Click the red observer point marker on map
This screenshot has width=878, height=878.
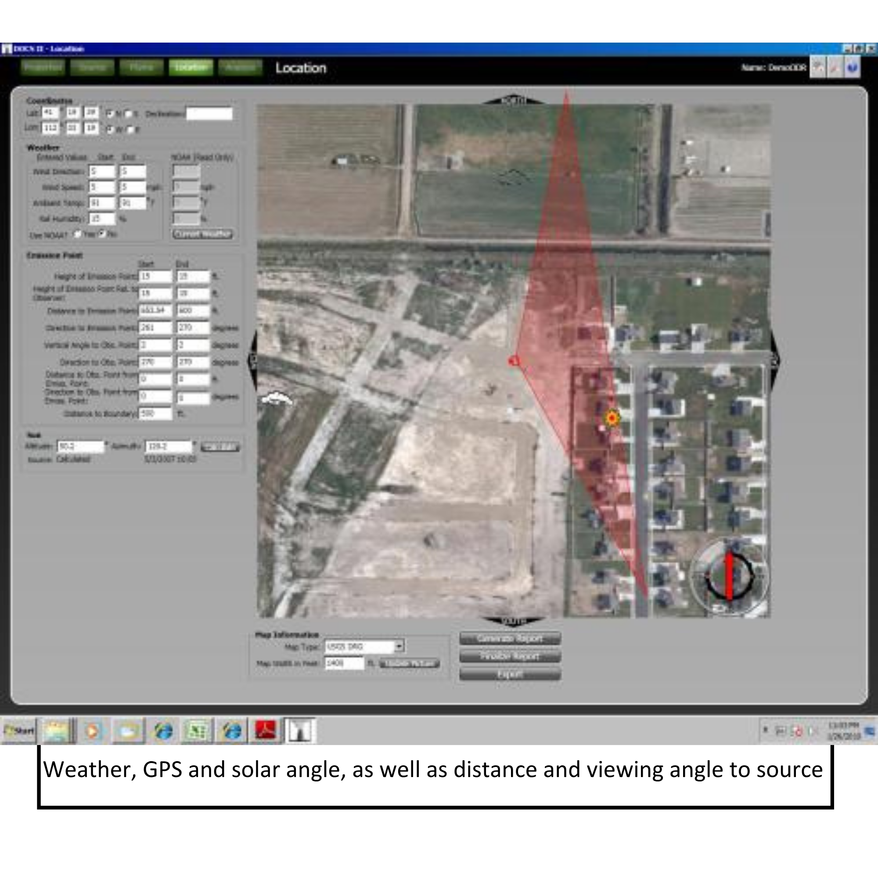coord(514,361)
